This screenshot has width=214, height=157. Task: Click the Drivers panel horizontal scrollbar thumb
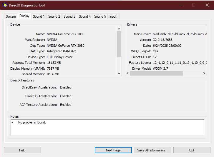(156, 73)
